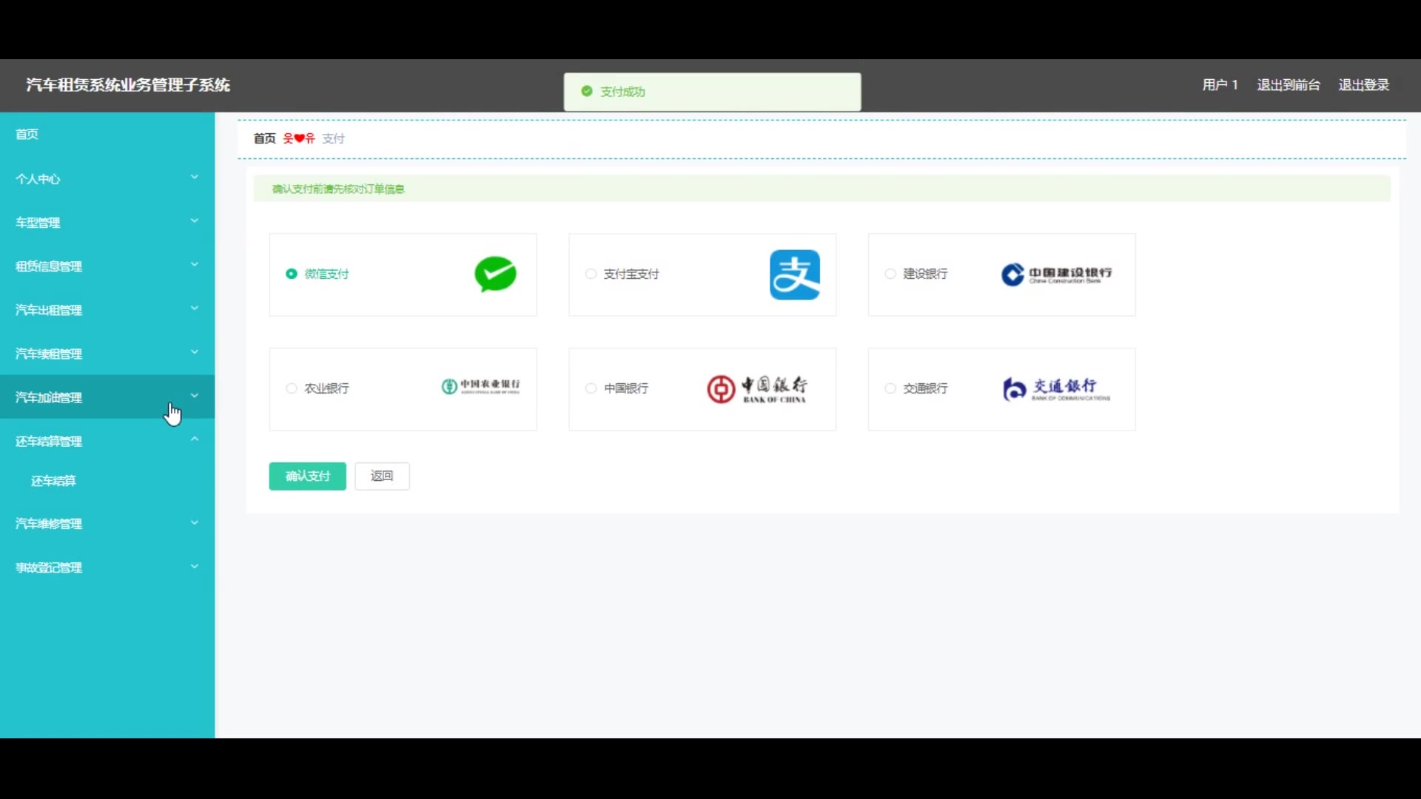Viewport: 1421px width, 799px height.
Task: Select the 交通银行 radio option
Action: [x=890, y=388]
